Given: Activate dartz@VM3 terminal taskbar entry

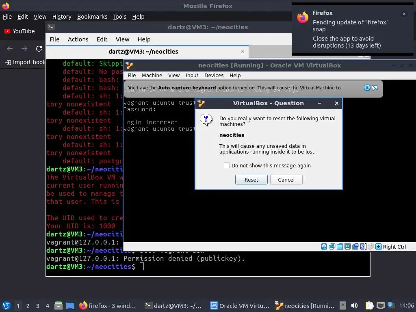Looking at the screenshot, I should 173,305.
